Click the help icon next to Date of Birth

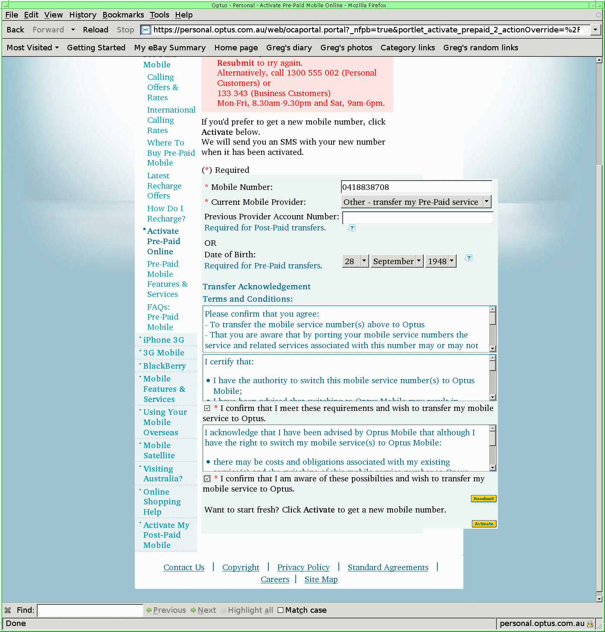coord(468,258)
